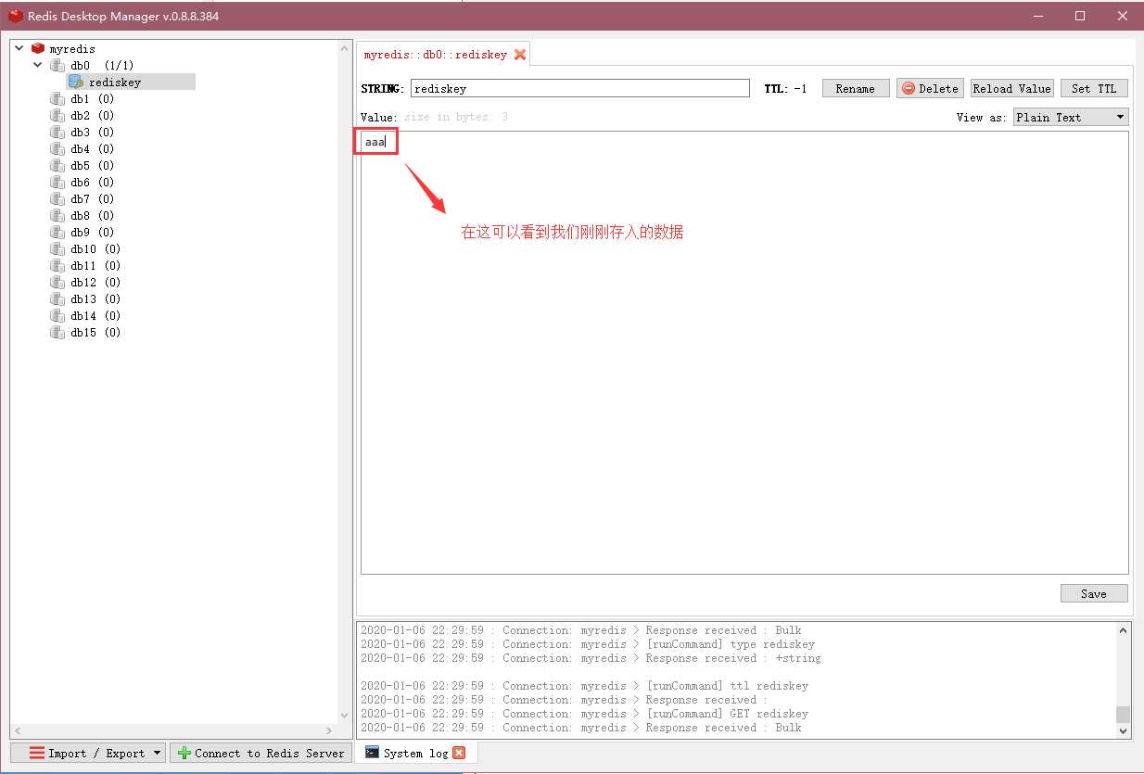The width and height of the screenshot is (1144, 774).
Task: Click the tree panel scroll left arrow
Action: (19, 731)
